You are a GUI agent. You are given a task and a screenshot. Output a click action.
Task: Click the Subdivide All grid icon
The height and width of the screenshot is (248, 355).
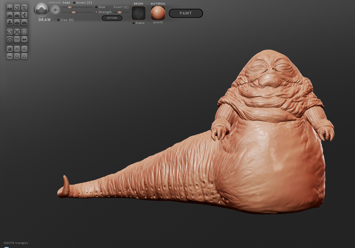click(x=24, y=32)
